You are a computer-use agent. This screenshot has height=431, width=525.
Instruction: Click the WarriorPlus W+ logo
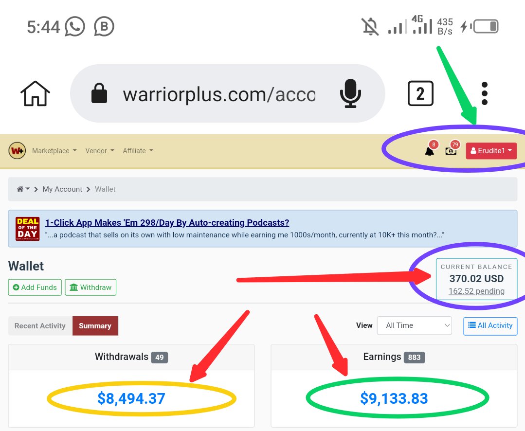(17, 151)
